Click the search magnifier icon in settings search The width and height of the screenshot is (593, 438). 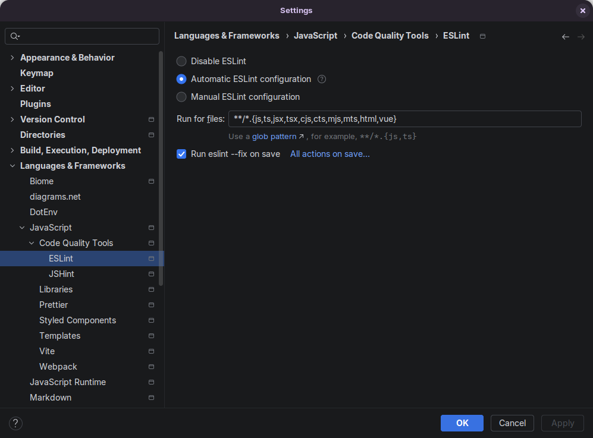click(15, 36)
